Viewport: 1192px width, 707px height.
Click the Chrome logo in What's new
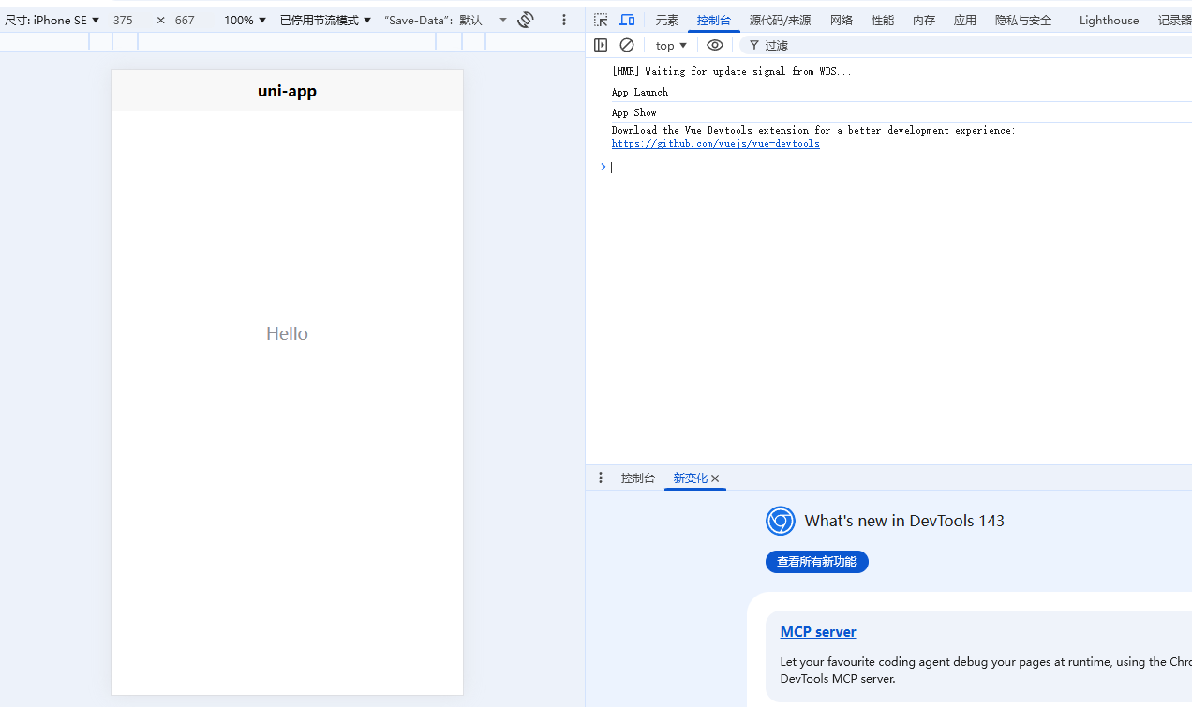tap(780, 521)
